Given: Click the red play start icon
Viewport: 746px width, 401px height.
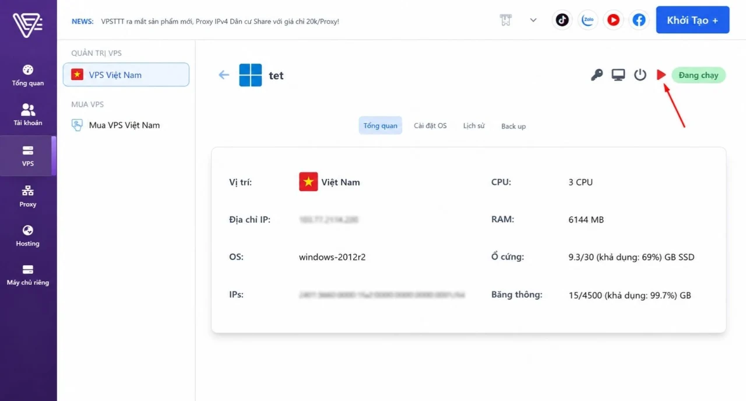Looking at the screenshot, I should pyautogui.click(x=661, y=75).
